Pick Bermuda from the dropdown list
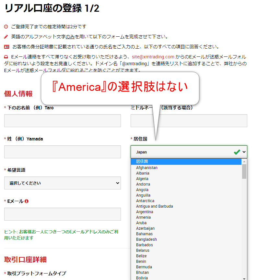 pos(186,267)
